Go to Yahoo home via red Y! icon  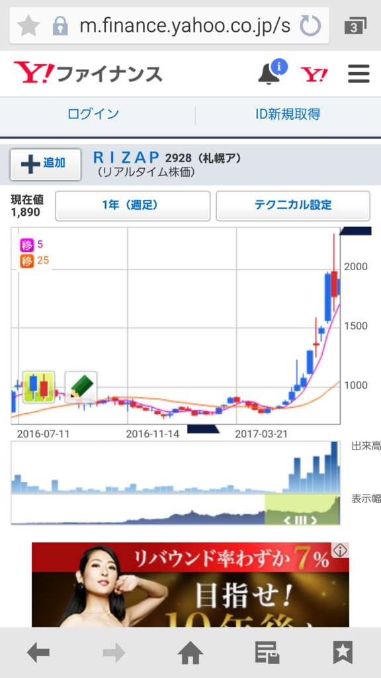pyautogui.click(x=314, y=74)
